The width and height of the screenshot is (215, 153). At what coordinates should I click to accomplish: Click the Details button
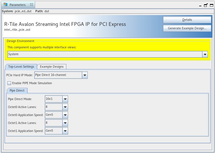pos(187,20)
